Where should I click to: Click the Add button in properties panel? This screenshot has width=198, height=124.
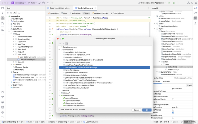pyautogui.click(x=189, y=85)
